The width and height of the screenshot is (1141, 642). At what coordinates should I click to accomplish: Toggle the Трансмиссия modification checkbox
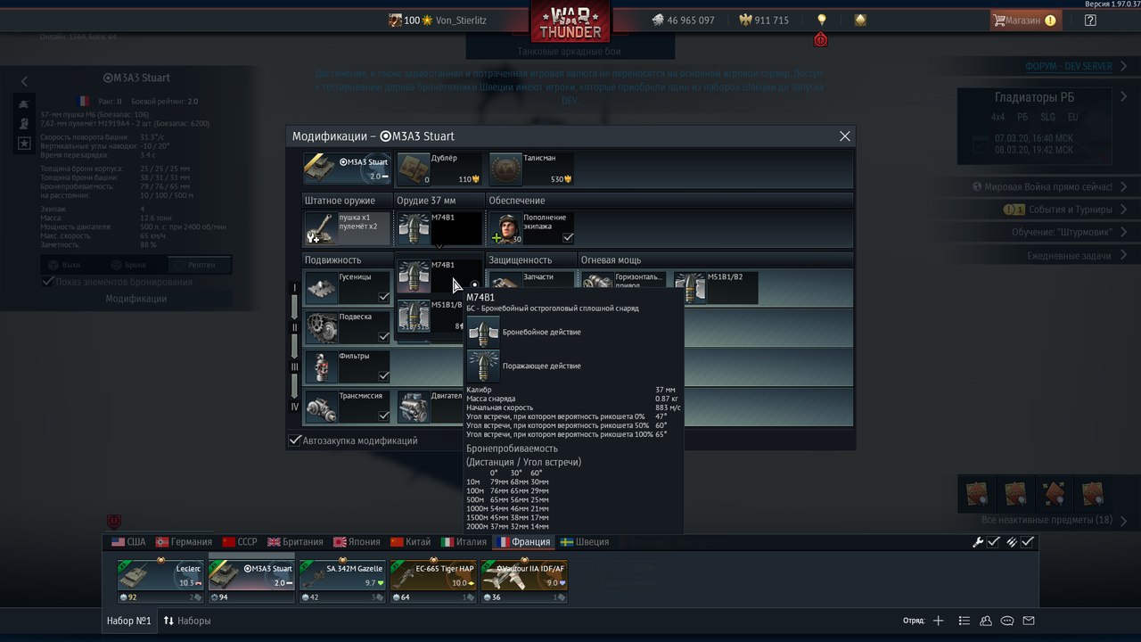click(x=383, y=416)
